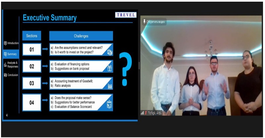Click the pin icon on the video tile
This screenshot has width=265, height=138.
[144, 22]
